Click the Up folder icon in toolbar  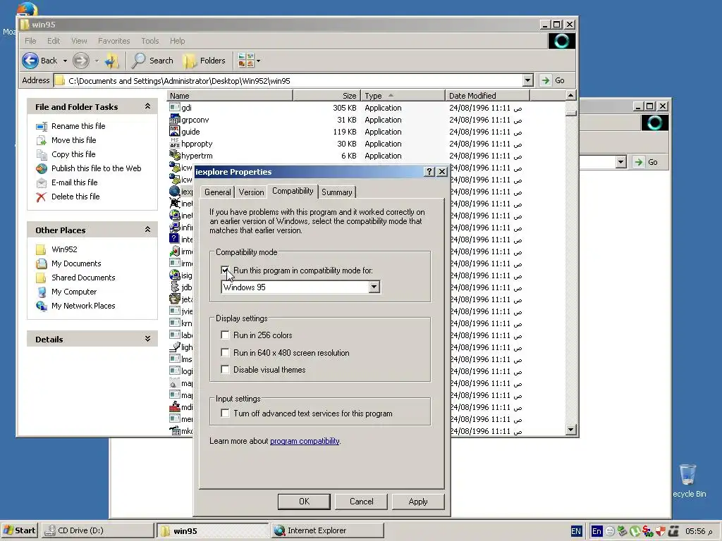click(111, 61)
